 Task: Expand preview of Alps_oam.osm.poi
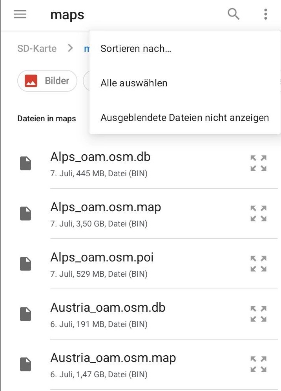[x=259, y=263]
